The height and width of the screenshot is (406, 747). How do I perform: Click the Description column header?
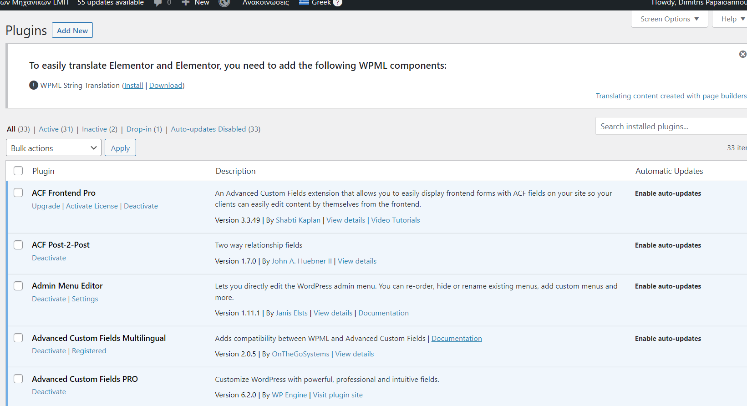[x=235, y=171]
